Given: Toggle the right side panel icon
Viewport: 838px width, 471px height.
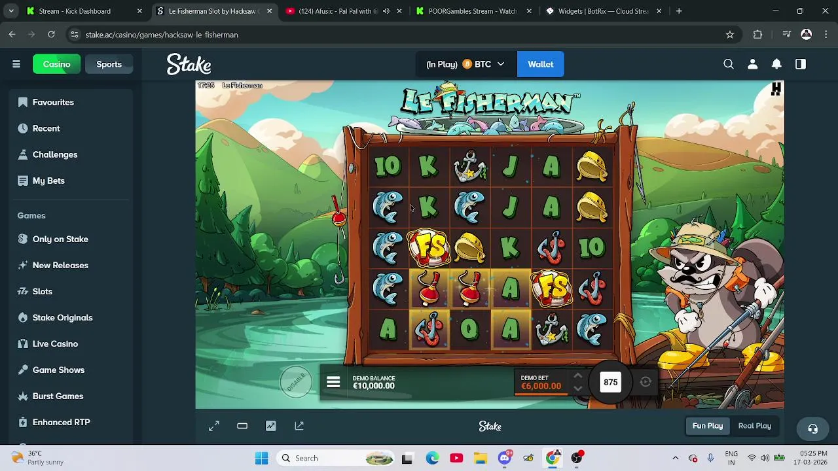Looking at the screenshot, I should [x=801, y=64].
